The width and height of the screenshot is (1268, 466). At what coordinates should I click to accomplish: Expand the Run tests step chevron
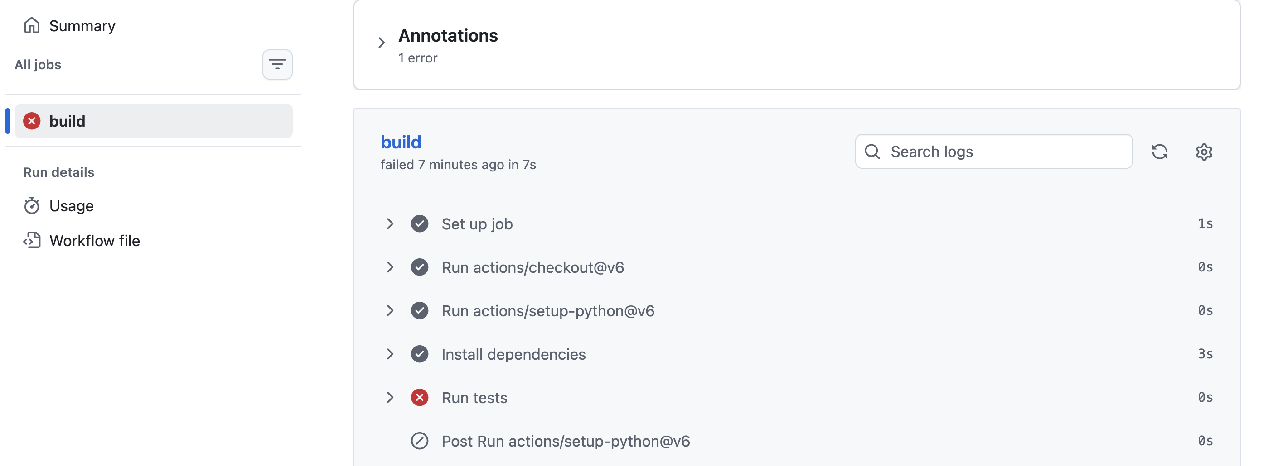coord(390,397)
